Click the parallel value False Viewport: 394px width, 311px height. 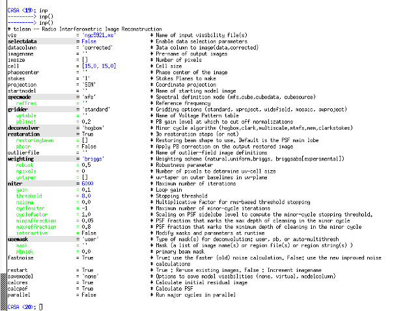click(89, 295)
